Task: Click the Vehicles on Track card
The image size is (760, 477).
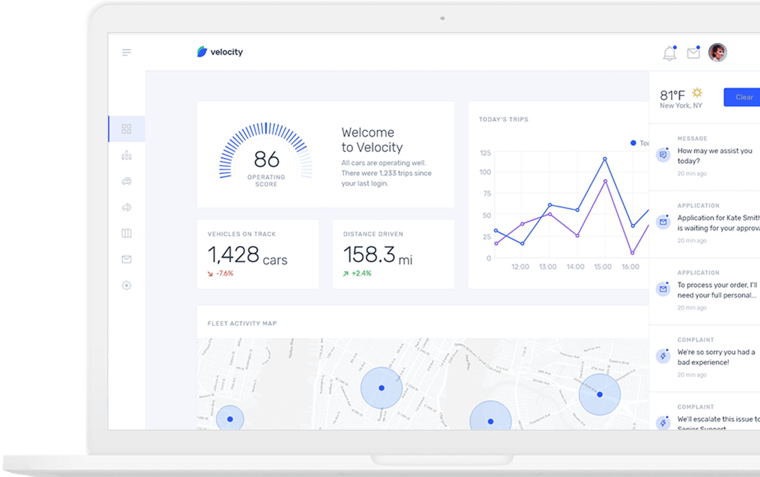Action: point(258,254)
